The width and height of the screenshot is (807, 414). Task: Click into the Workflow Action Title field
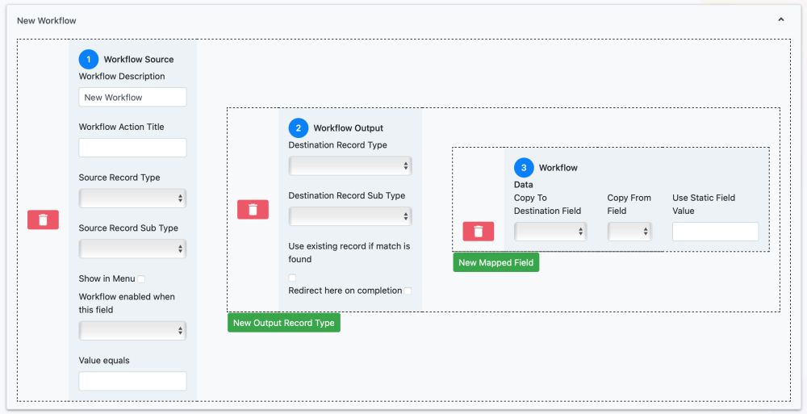tap(132, 148)
